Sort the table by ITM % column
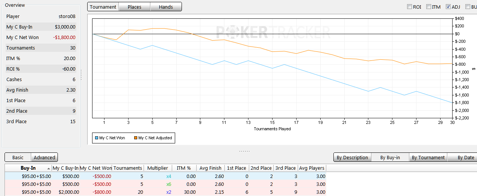 click(183, 168)
